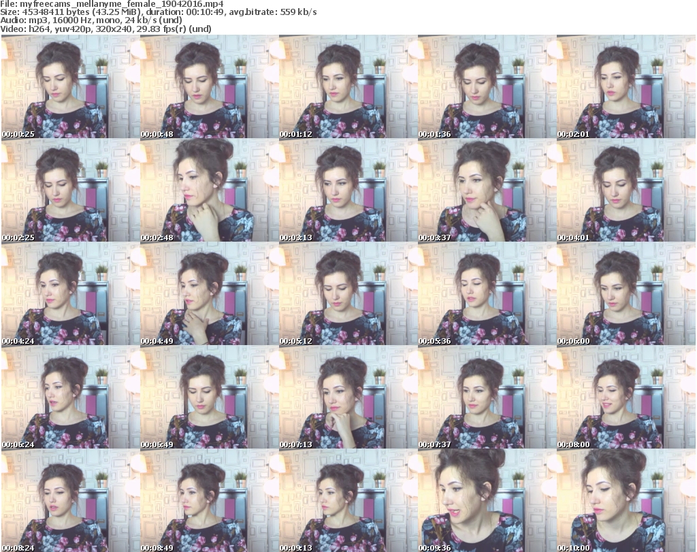The image size is (697, 552).
Task: Click the 'Audio: mp3, 16000 Hz' header line
Action: click(x=91, y=20)
